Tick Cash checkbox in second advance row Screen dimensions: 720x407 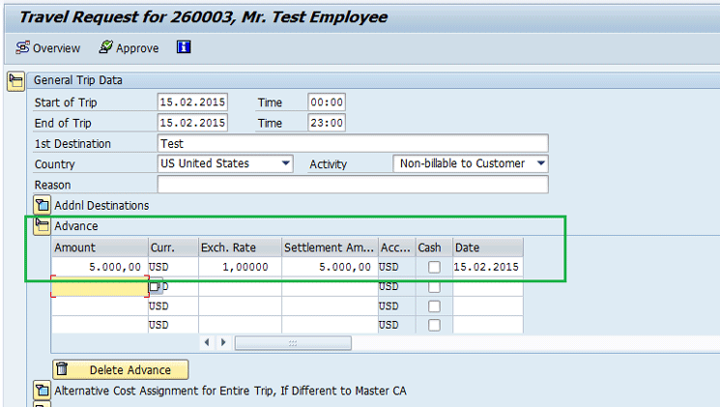tap(434, 287)
